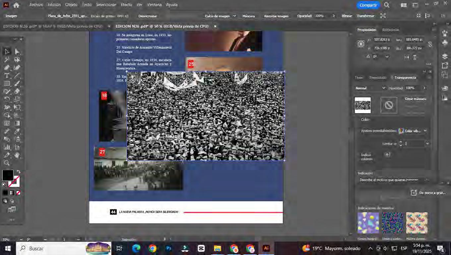Image resolution: width=451 pixels, height=255 pixels.
Task: Pick the Hand tool
Action: [x=17, y=155]
